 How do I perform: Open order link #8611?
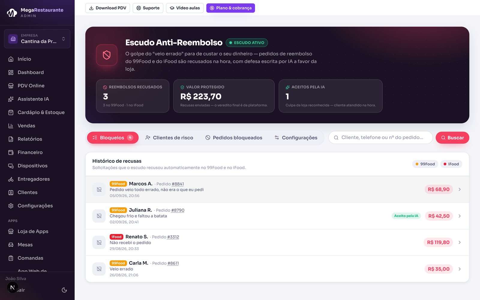(x=173, y=263)
